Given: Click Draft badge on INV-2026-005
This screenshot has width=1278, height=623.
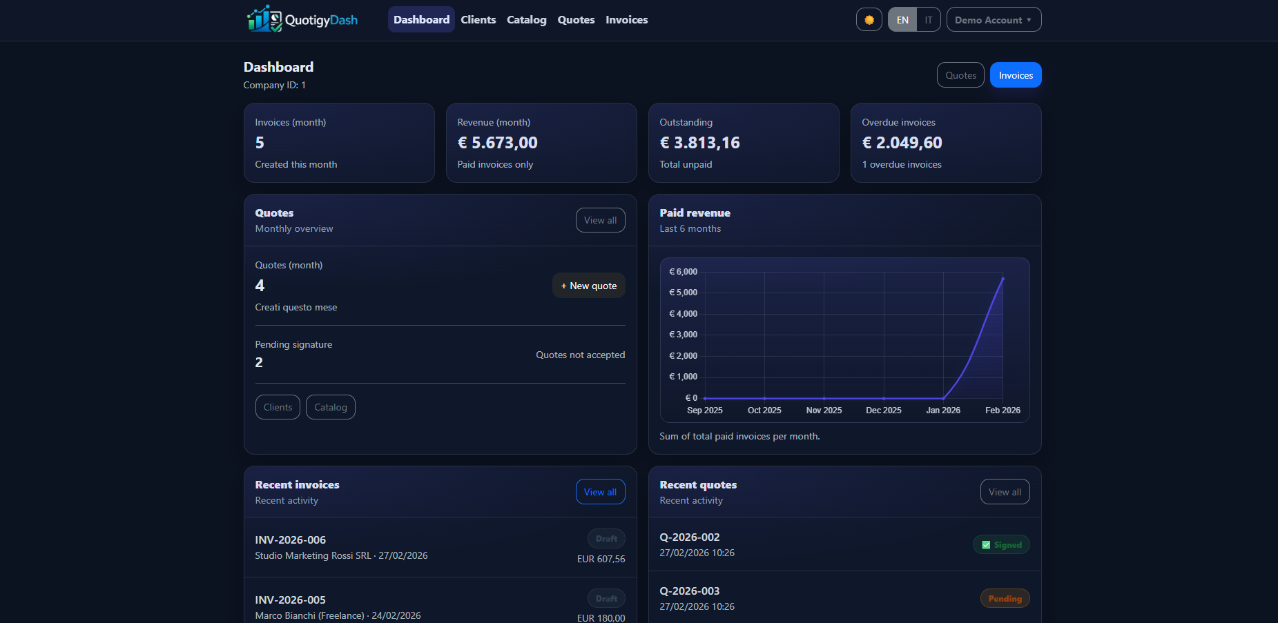Looking at the screenshot, I should (x=606, y=599).
